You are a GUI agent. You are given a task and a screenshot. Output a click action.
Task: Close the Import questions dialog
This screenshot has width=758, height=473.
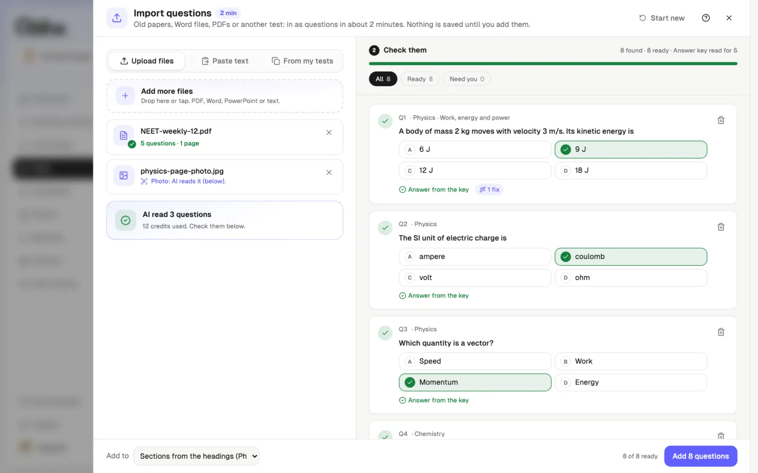tap(729, 18)
